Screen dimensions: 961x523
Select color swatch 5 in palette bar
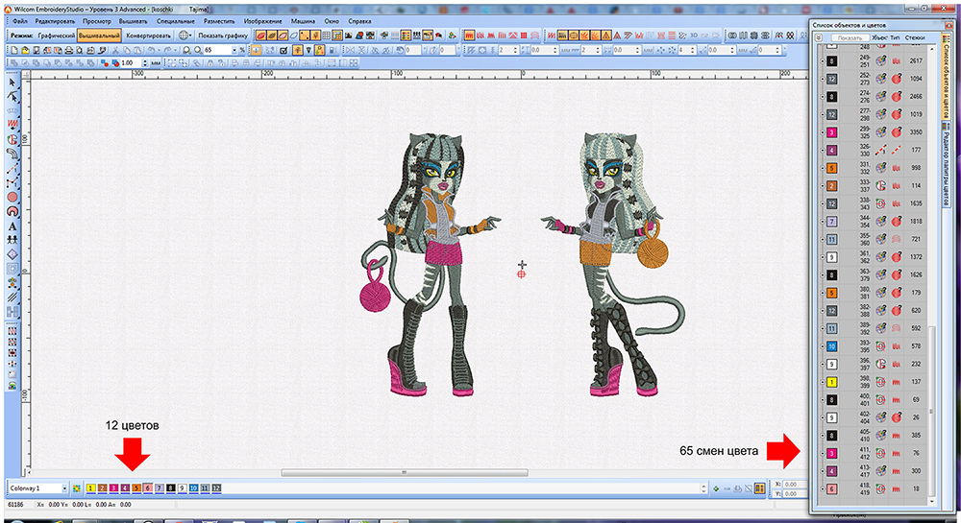coord(136,489)
